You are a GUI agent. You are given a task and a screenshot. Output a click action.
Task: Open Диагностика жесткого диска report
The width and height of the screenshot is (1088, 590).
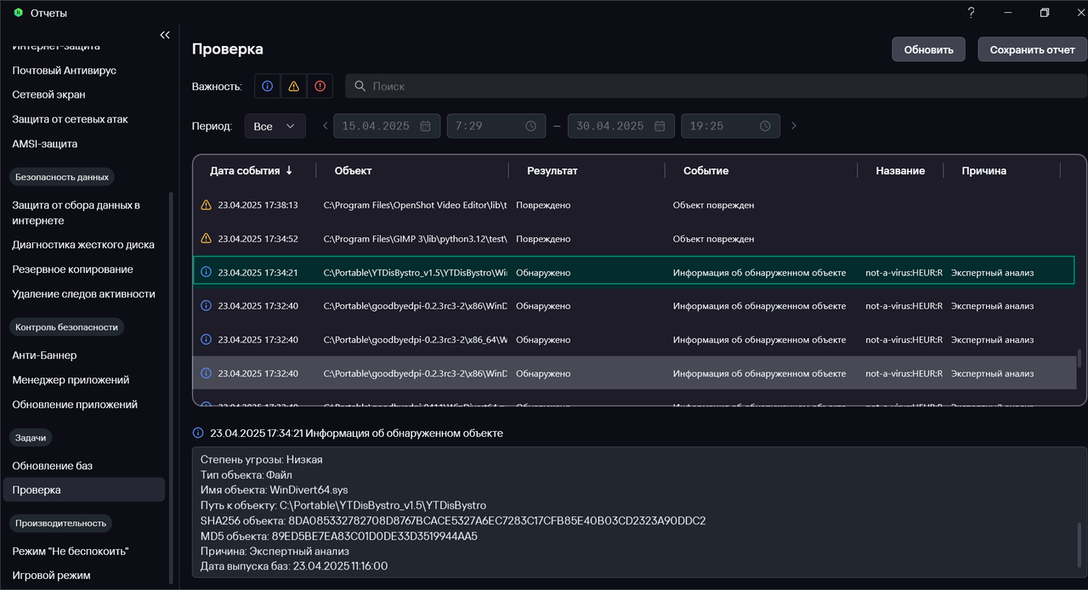83,244
